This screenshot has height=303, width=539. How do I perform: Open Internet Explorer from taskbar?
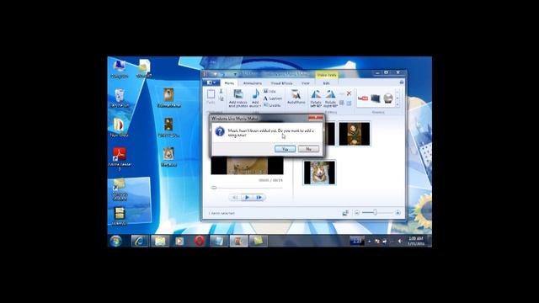(140, 241)
